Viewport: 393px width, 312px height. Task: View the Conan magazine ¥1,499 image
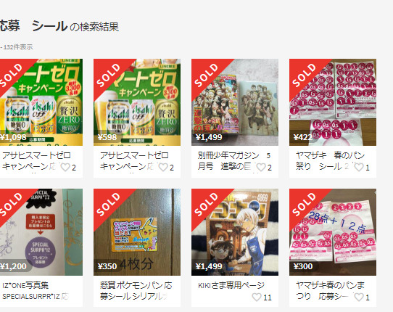pos(235,232)
